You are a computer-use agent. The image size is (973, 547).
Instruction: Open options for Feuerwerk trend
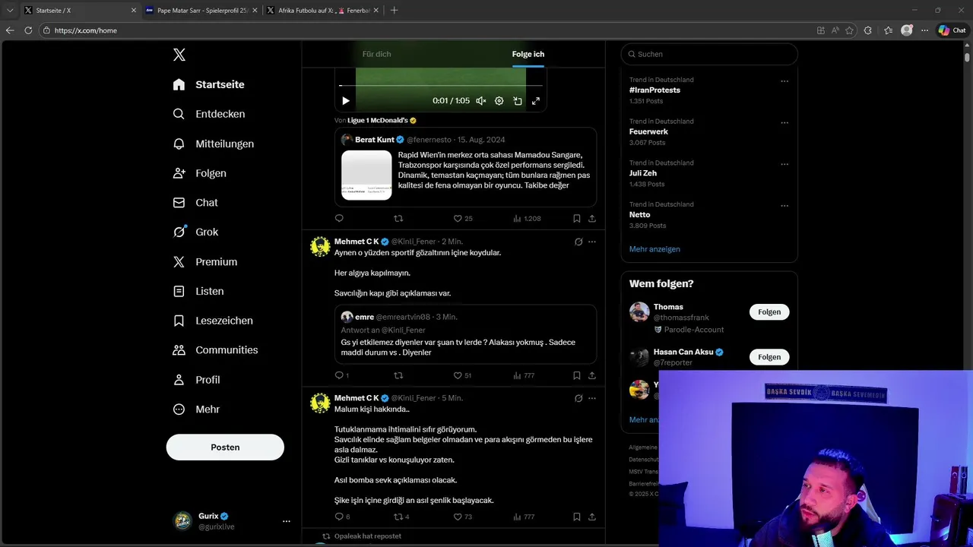(x=784, y=123)
